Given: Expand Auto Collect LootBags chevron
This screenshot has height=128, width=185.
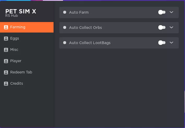Looking at the screenshot, I should [x=171, y=42].
